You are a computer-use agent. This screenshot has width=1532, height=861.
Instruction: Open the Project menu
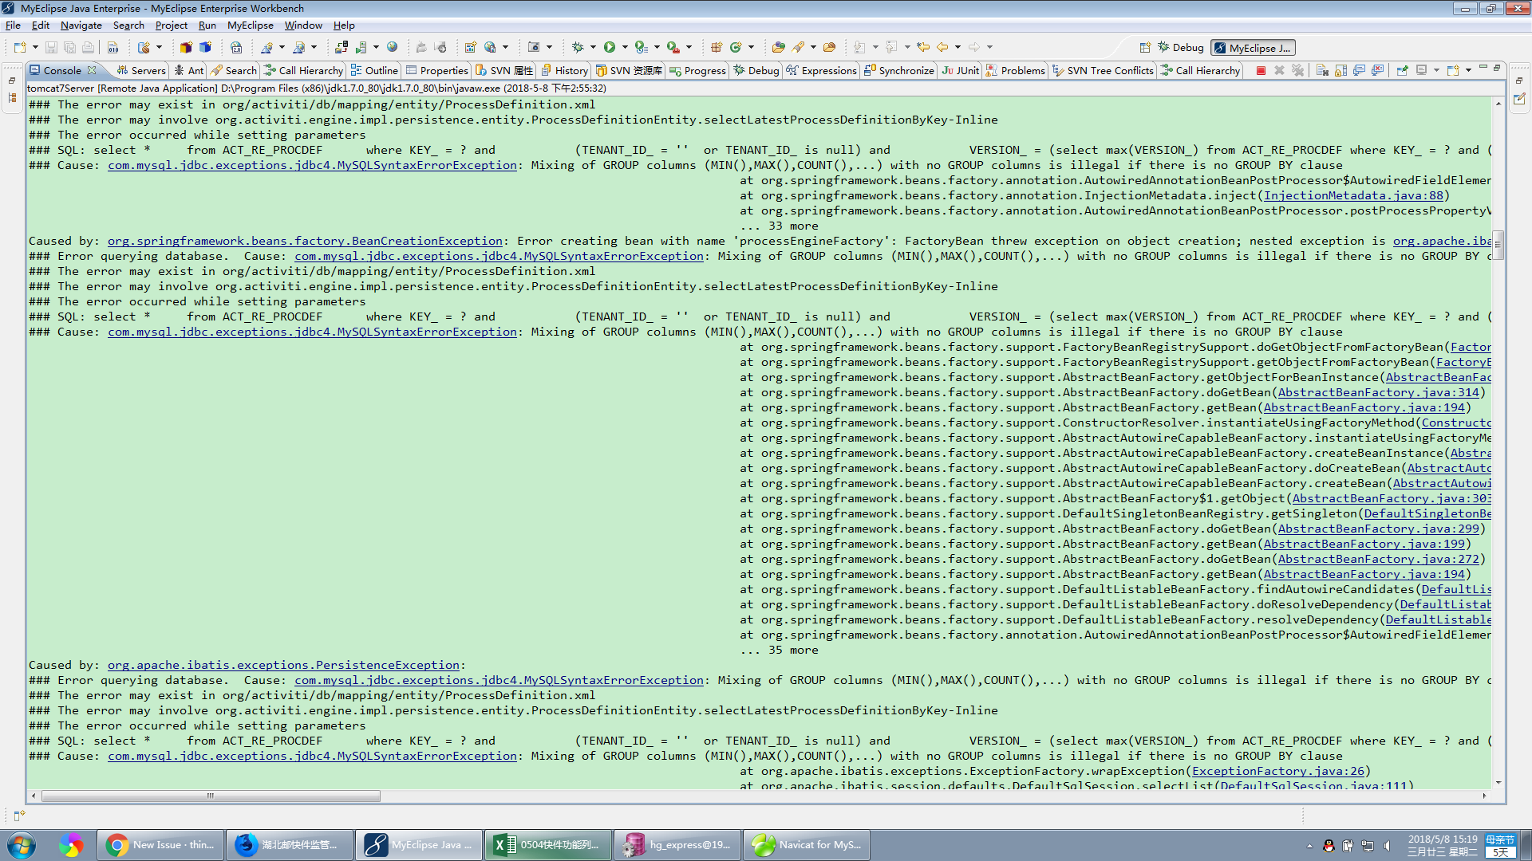pyautogui.click(x=171, y=26)
